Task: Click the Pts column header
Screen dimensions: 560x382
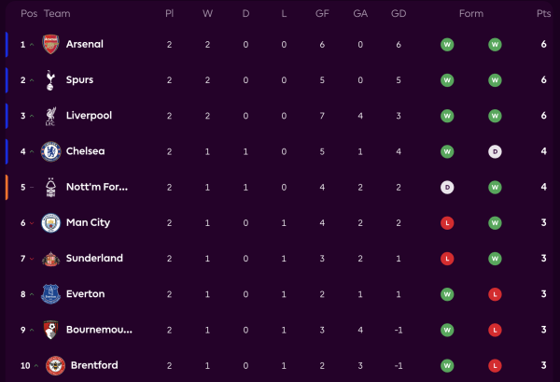Action: point(542,14)
